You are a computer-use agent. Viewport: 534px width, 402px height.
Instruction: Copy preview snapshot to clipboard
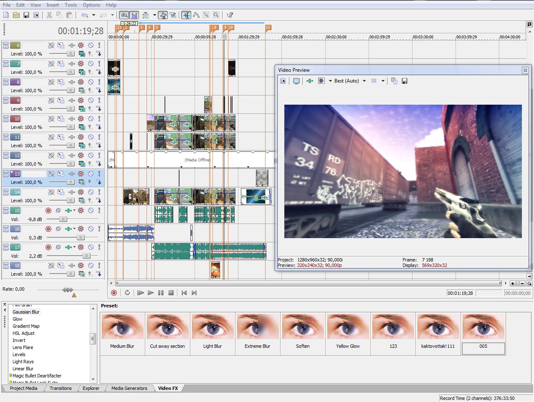pyautogui.click(x=394, y=81)
